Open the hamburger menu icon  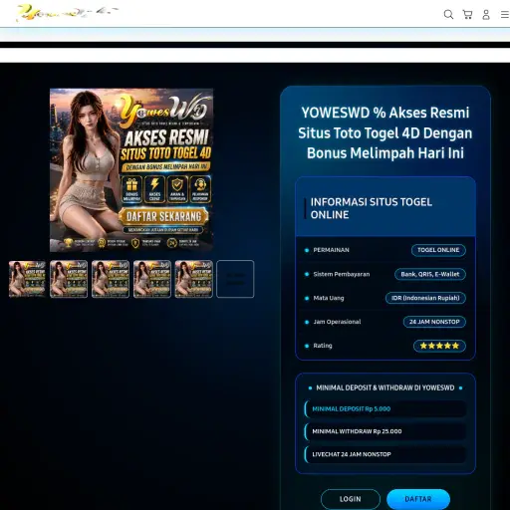pyautogui.click(x=505, y=15)
